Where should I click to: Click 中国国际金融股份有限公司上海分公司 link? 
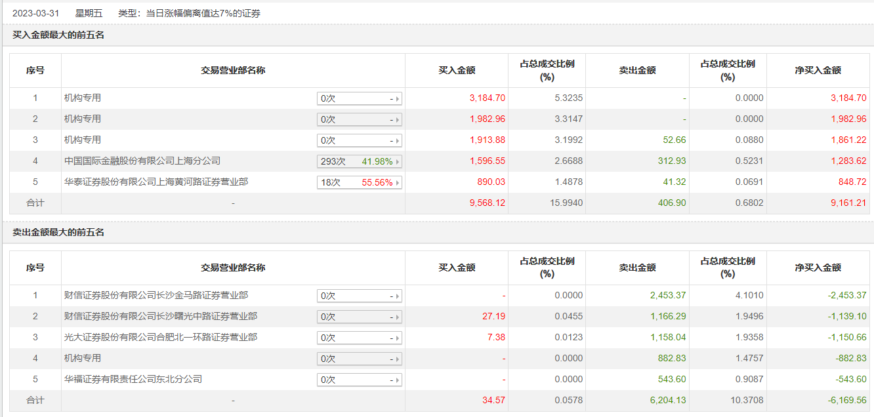pyautogui.click(x=142, y=161)
